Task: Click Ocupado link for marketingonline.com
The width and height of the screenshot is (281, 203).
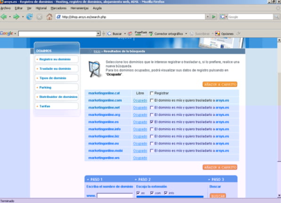Action: (x=140, y=100)
